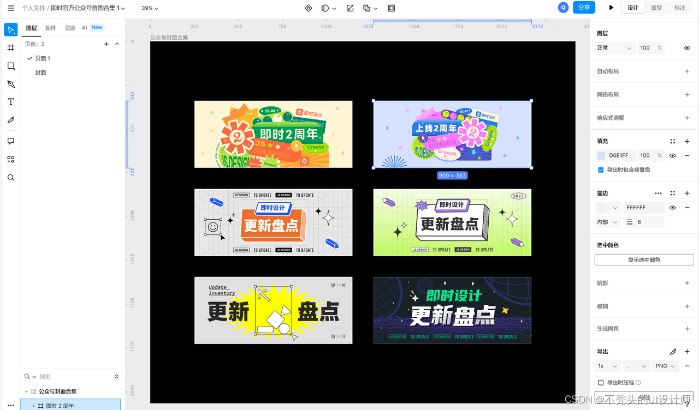Select the Frame tool
Viewport: 699px width, 410px height.
click(11, 48)
